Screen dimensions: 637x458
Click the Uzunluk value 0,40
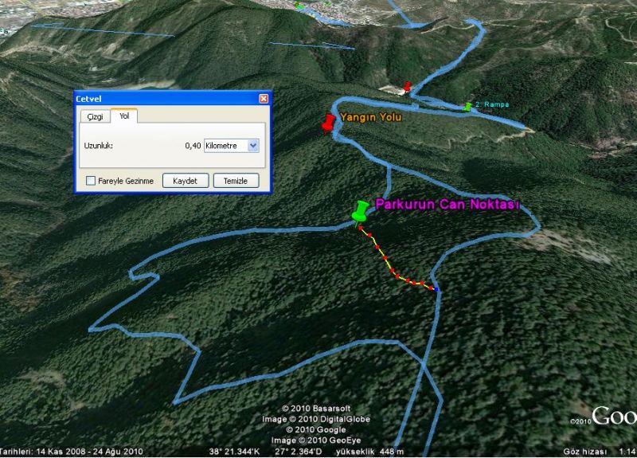(x=192, y=146)
